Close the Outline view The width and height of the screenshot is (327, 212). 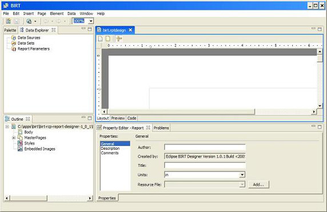tap(28, 119)
